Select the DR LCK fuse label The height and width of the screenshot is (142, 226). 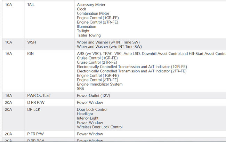(x=34, y=110)
